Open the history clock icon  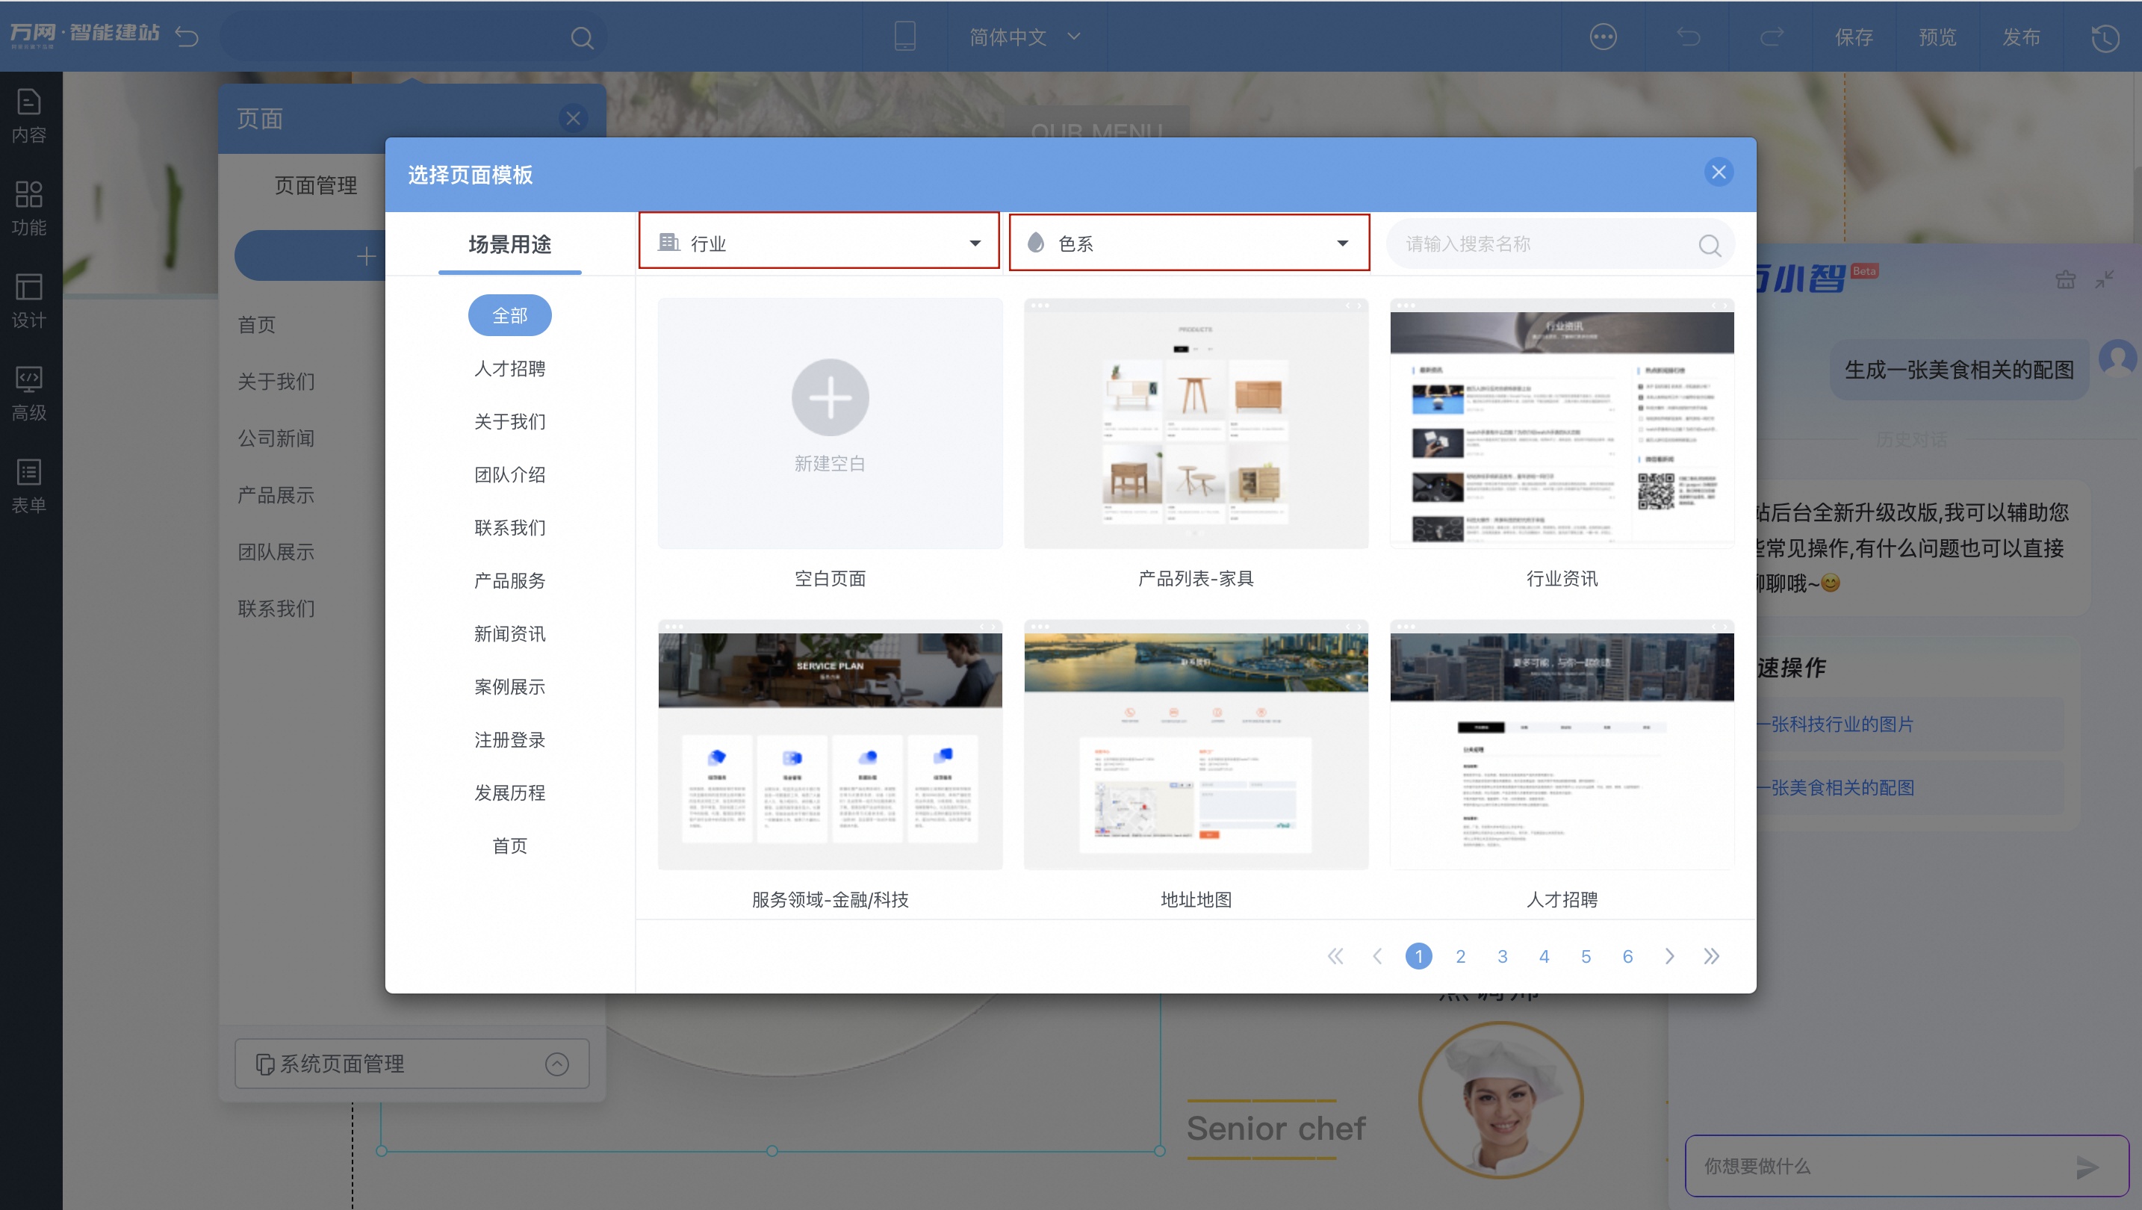point(2105,37)
